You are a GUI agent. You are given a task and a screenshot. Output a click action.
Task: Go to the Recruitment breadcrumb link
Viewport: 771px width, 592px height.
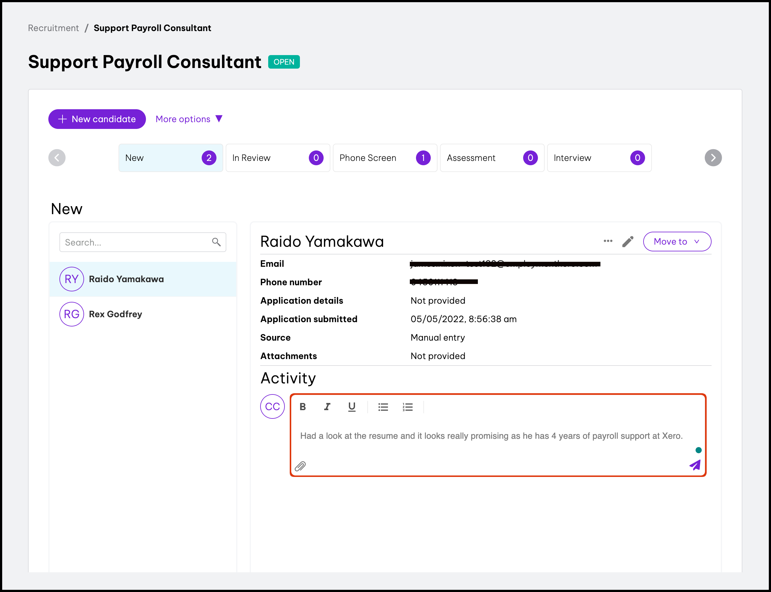coord(53,28)
